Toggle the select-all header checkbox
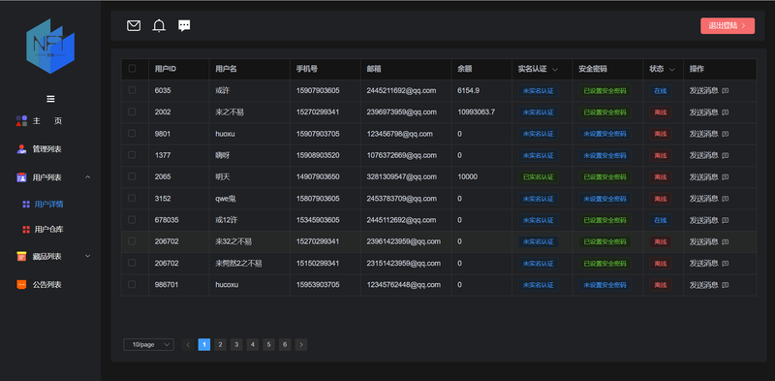The image size is (775, 381). point(132,68)
